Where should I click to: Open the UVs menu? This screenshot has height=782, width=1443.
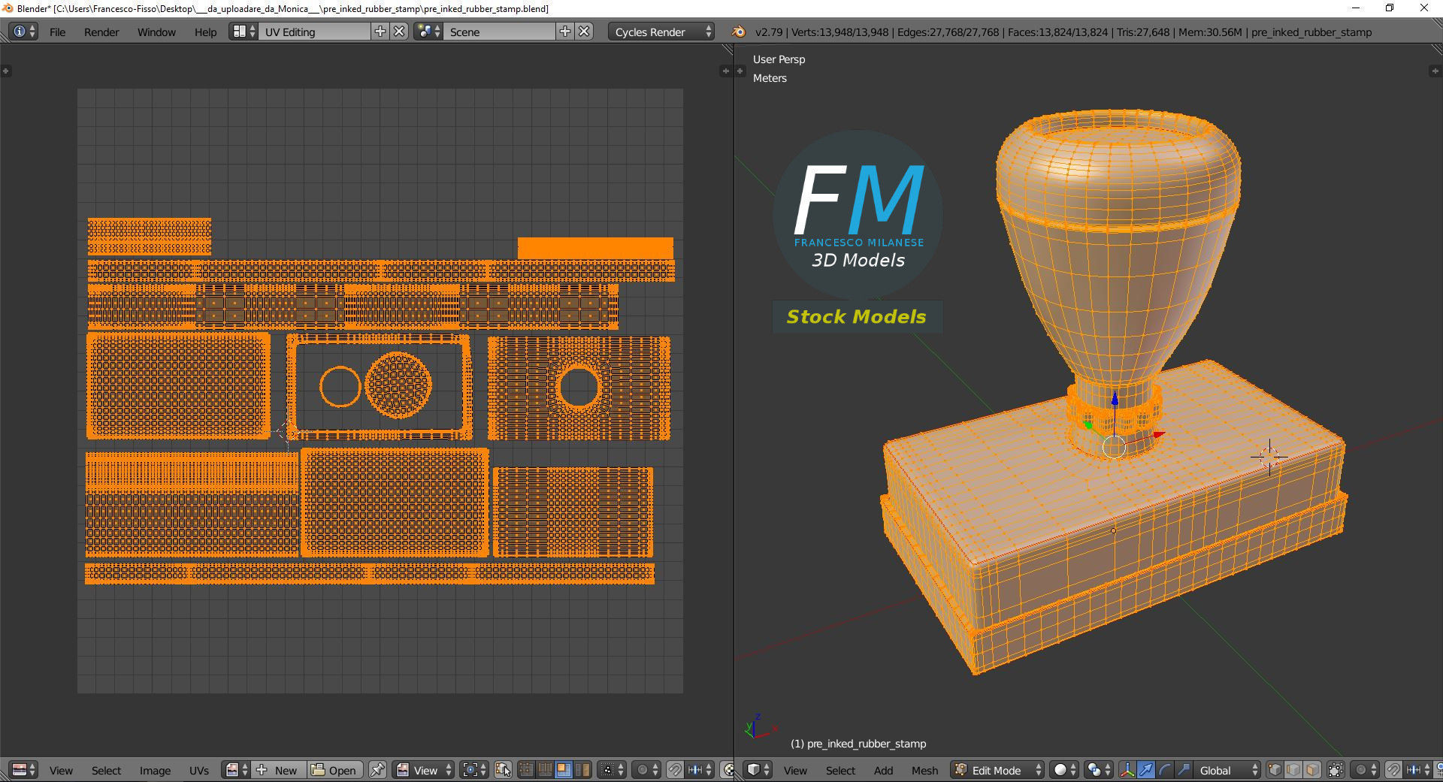pyautogui.click(x=199, y=770)
